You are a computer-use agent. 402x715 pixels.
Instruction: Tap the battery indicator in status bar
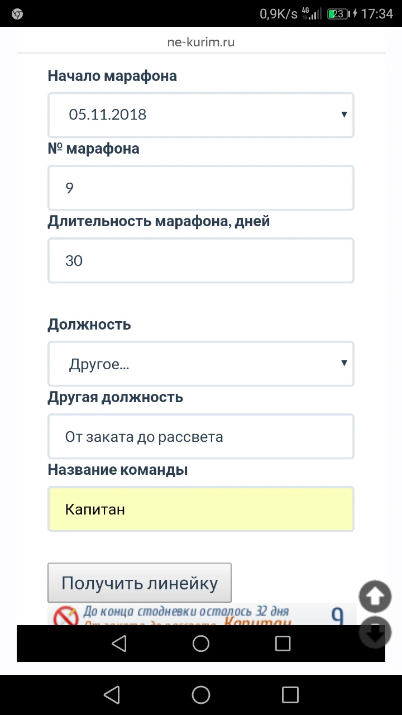coord(338,14)
